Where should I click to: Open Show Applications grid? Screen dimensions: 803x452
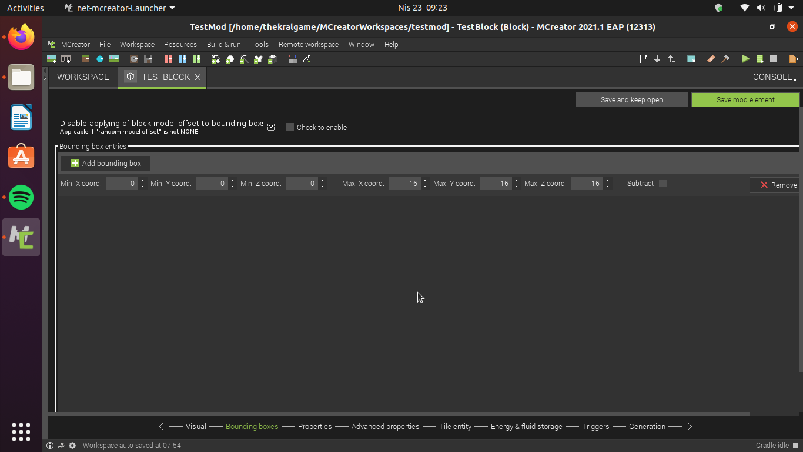point(21,431)
